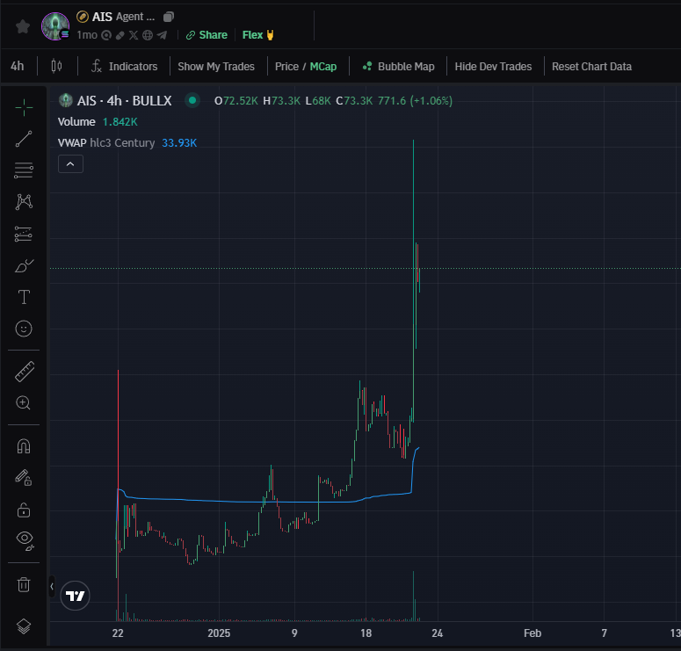The height and width of the screenshot is (651, 681).
Task: Favorite the AIS token with star icon
Action: (23, 27)
